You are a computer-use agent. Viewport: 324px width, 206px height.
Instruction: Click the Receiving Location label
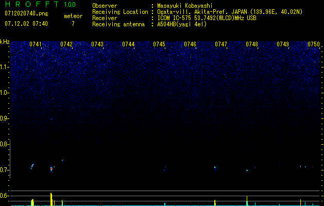click(x=120, y=12)
